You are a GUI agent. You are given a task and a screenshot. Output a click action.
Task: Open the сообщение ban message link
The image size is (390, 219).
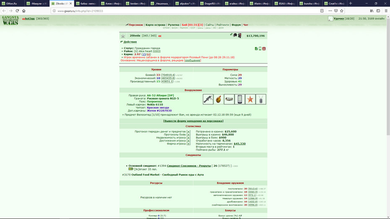point(192,60)
